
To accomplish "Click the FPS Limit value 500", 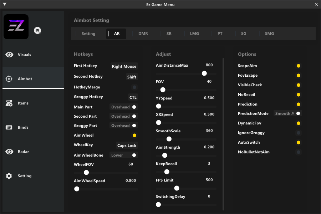I will click(209, 180).
